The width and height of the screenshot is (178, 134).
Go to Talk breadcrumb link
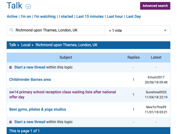click(12, 45)
